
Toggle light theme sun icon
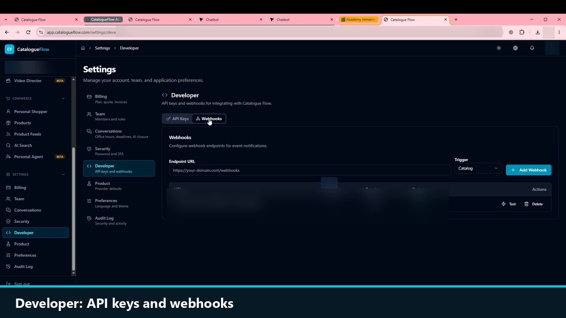coord(499,48)
